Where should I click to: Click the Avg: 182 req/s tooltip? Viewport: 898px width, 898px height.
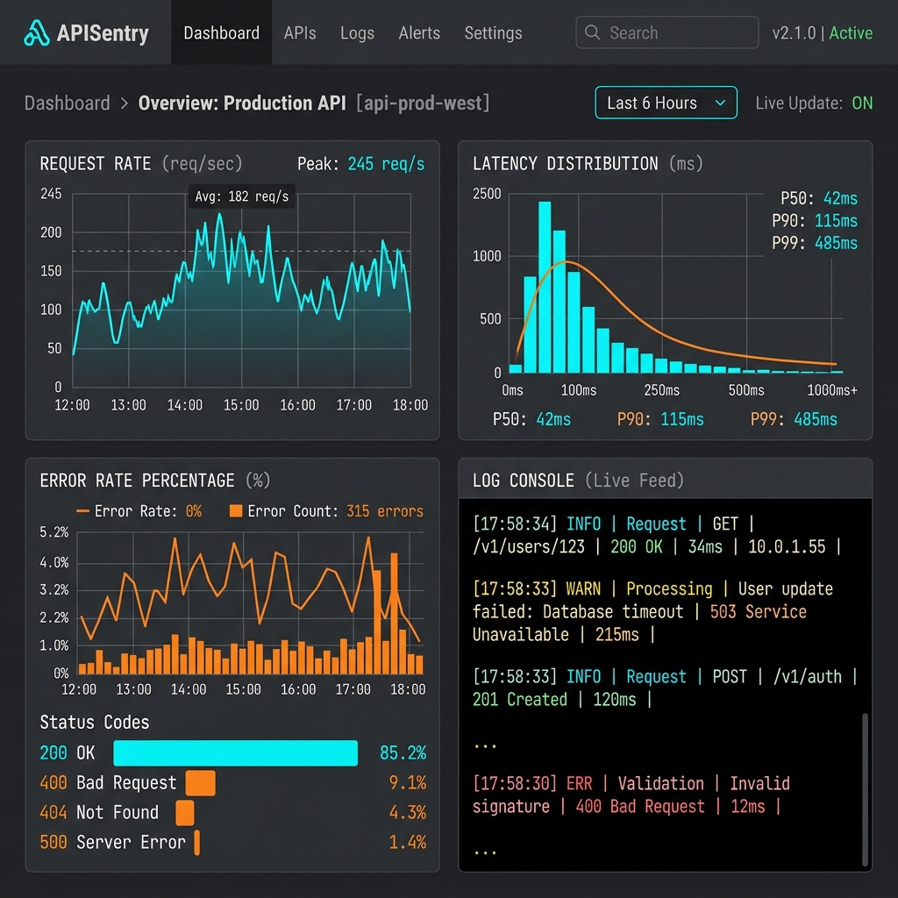pyautogui.click(x=242, y=196)
